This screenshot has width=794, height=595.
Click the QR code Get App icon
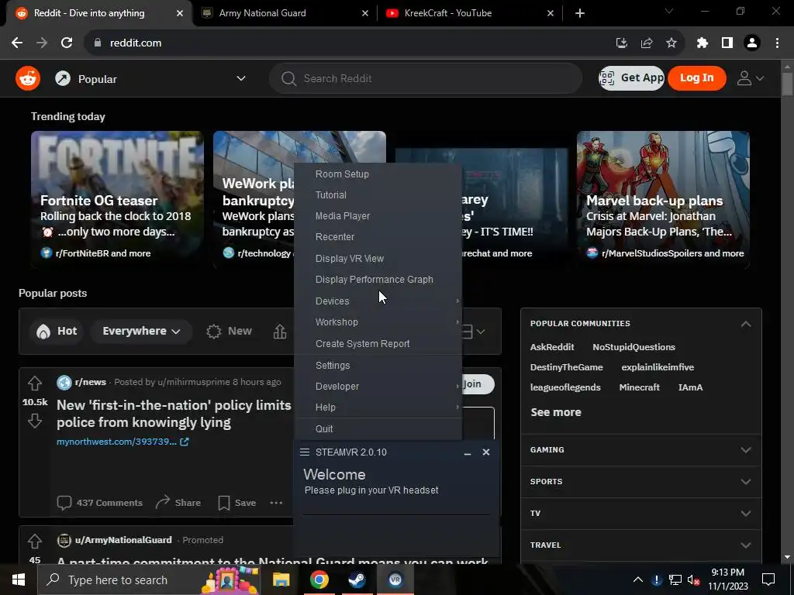coord(606,78)
